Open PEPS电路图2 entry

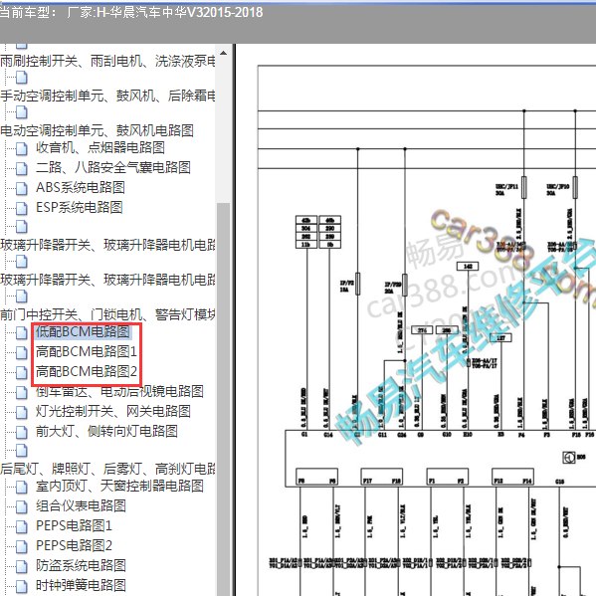(x=74, y=545)
